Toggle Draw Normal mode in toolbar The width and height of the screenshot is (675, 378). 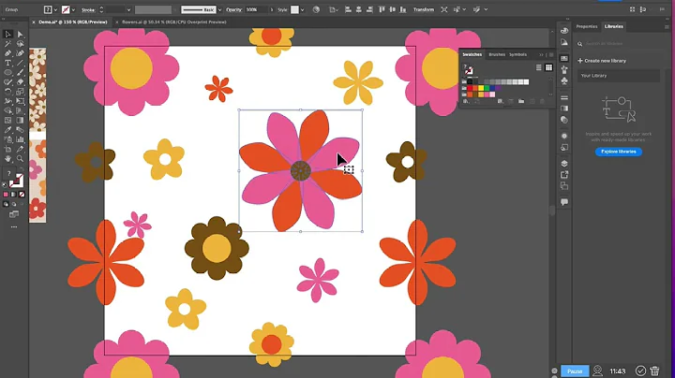6,205
